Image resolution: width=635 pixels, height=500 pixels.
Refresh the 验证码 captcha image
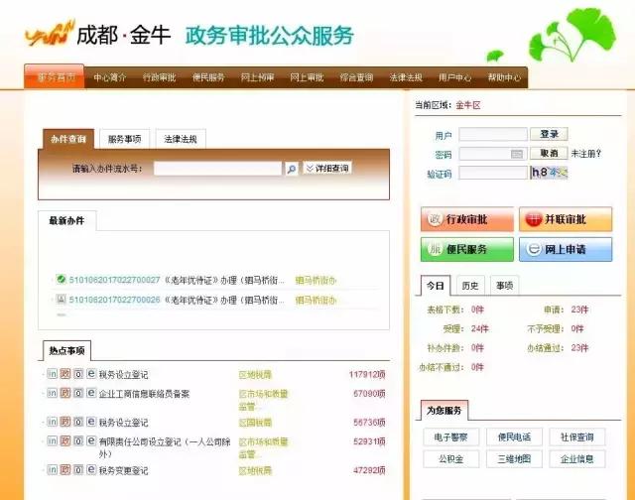click(x=549, y=173)
